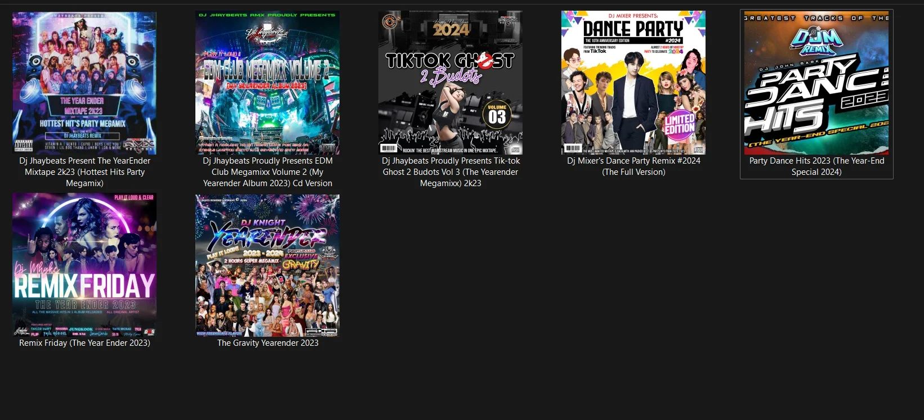Click title 'Party Dance Hits 2023 (The Year-End Special 2024)'
This screenshot has height=420, width=924.
[x=816, y=166]
